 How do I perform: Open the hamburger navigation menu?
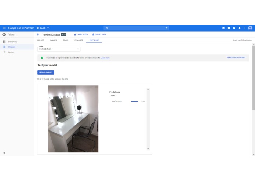point(4,28)
